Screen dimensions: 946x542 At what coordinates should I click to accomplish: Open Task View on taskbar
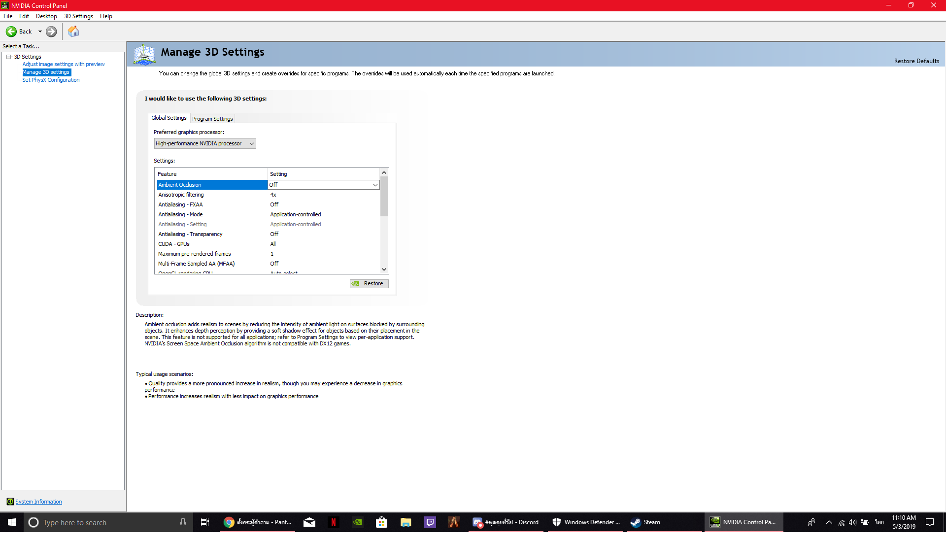click(x=205, y=522)
